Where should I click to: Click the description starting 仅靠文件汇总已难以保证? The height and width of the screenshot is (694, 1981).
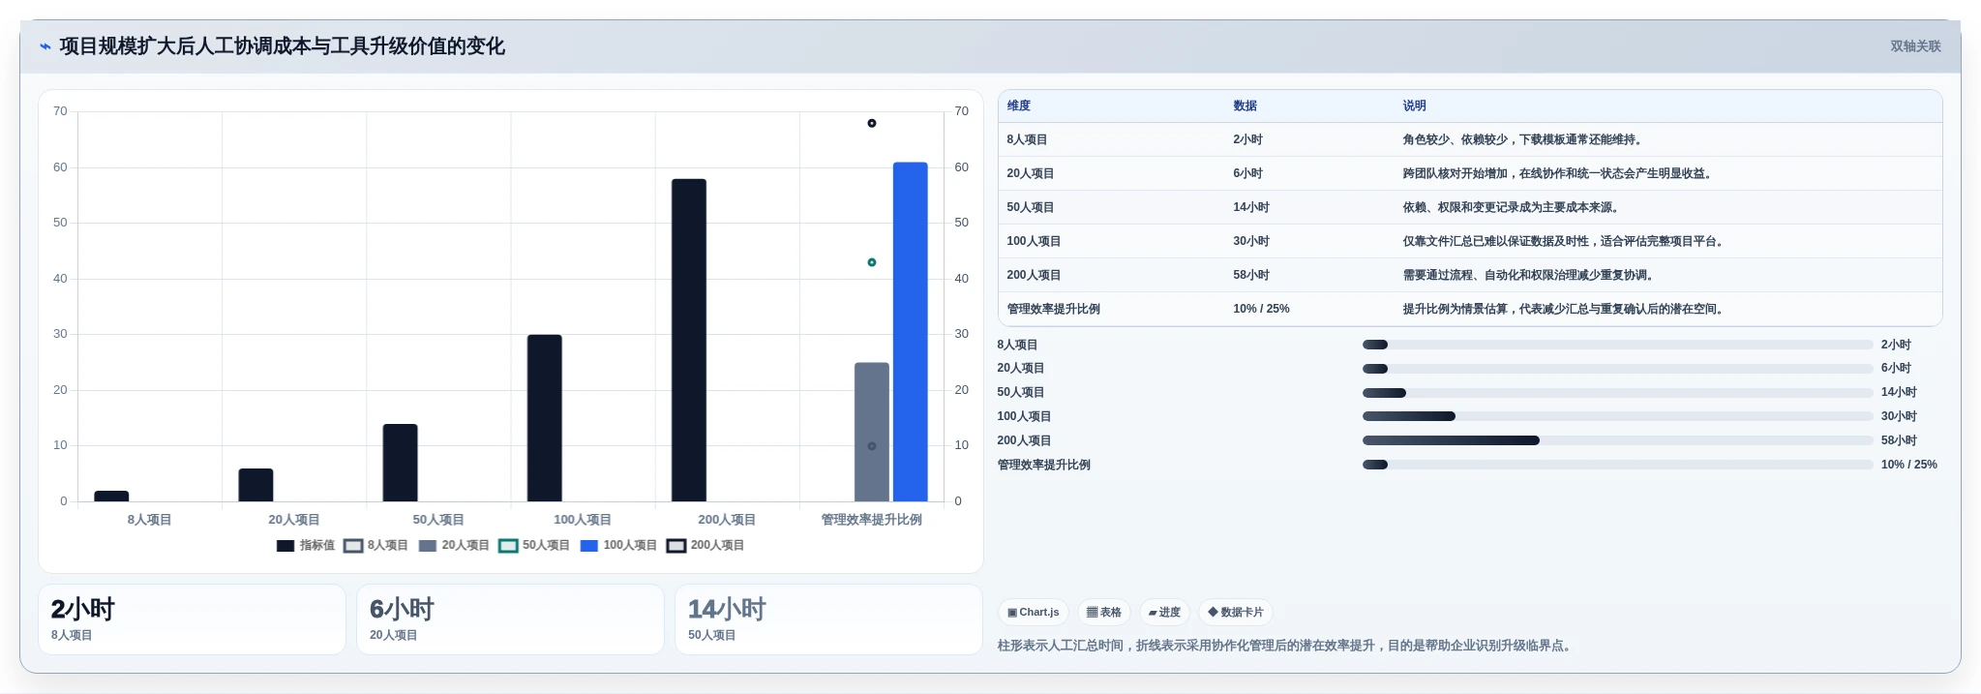point(1566,242)
